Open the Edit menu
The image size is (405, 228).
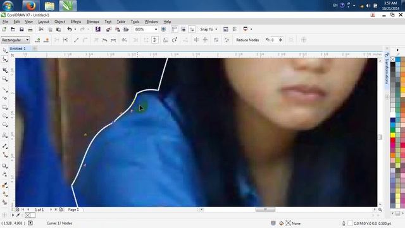tap(16, 22)
